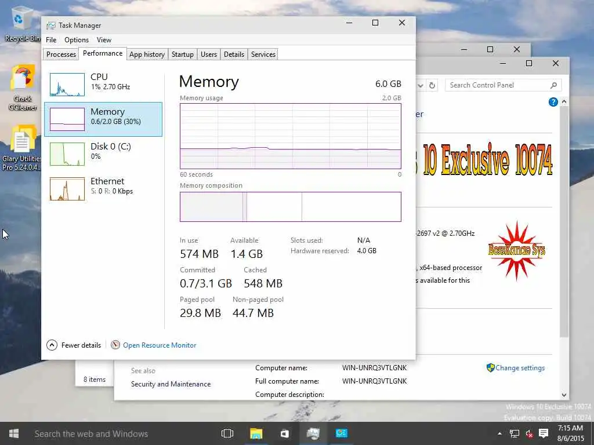Open the View menu in Task Manager

[104, 40]
